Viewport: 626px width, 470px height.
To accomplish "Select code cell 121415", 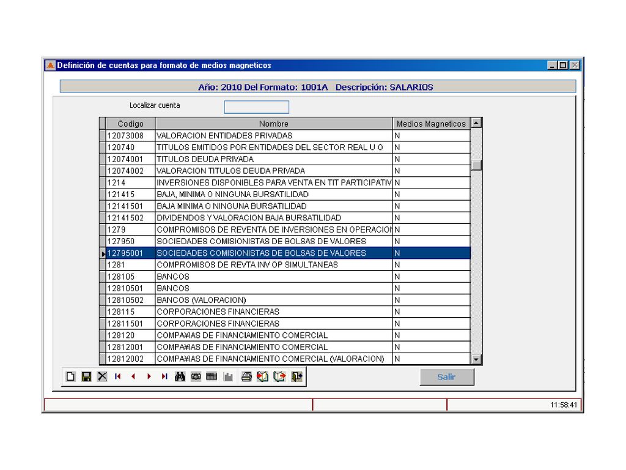I will click(x=131, y=194).
